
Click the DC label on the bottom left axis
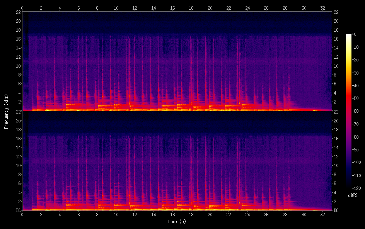pos(17,210)
